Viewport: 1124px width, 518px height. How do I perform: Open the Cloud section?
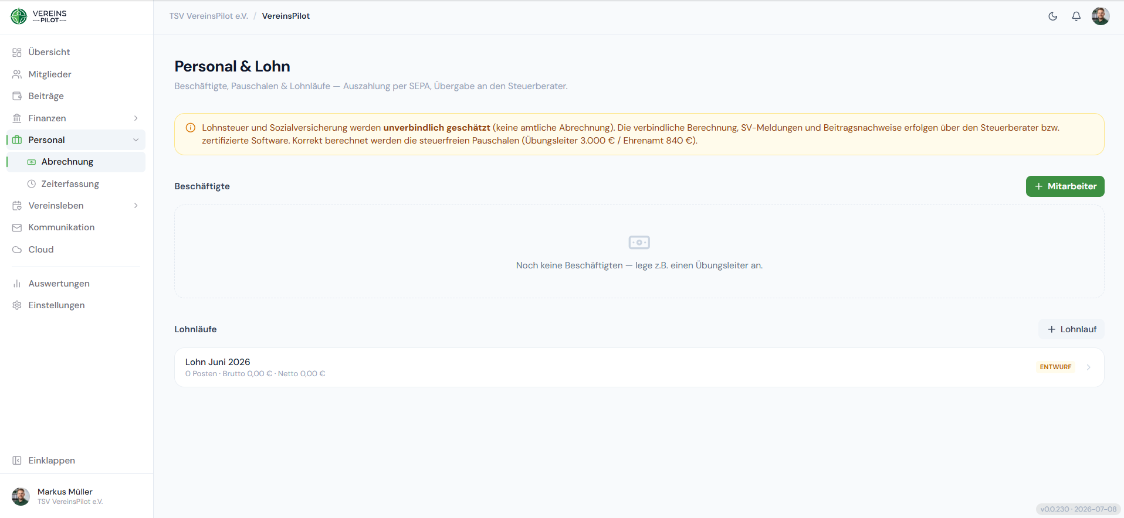[76, 250]
